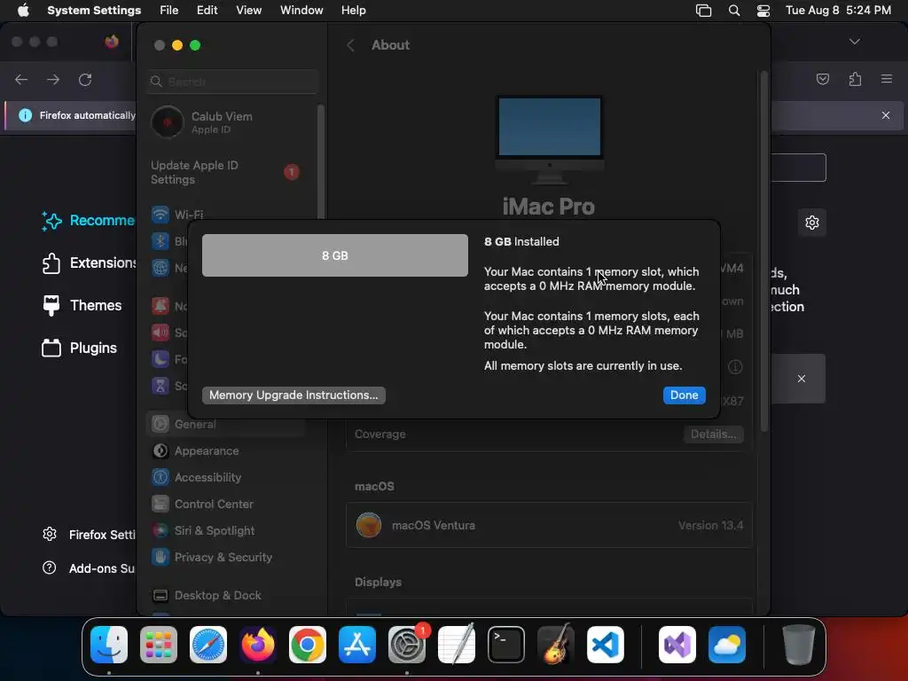Screen dimensions: 908x681
Task: Click the info icon behind dialog
Action: pyautogui.click(x=735, y=366)
